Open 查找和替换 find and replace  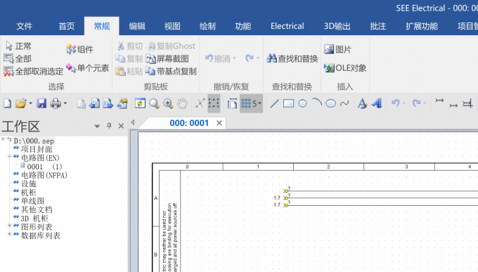coord(292,58)
